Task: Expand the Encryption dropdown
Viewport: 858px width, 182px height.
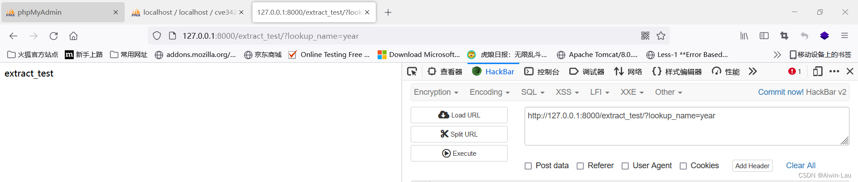Action: [x=436, y=92]
